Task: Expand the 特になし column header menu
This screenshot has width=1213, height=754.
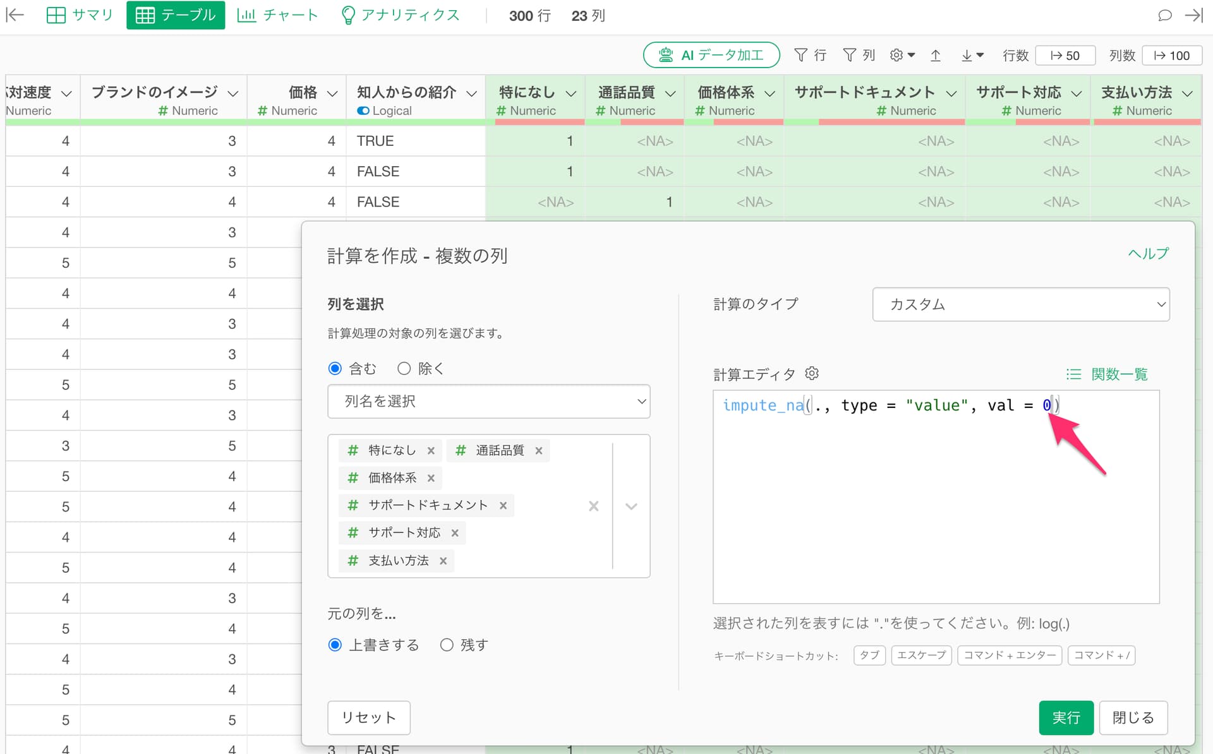Action: coord(571,93)
